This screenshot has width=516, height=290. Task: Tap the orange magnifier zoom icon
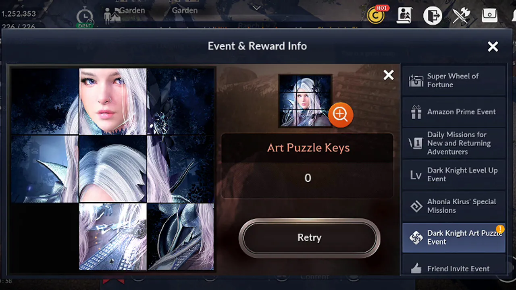click(341, 115)
